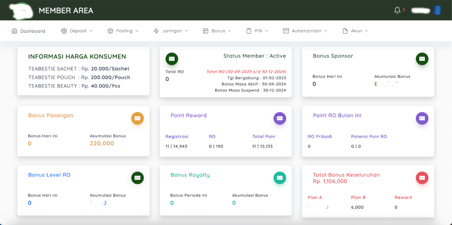Expand the Posting menu chevron
The image size is (452, 225).
[x=137, y=31]
